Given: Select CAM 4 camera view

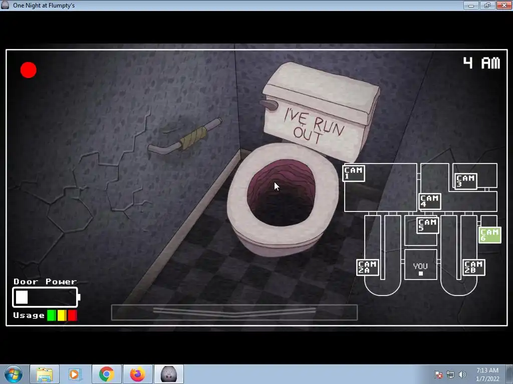Looking at the screenshot, I should [x=429, y=201].
